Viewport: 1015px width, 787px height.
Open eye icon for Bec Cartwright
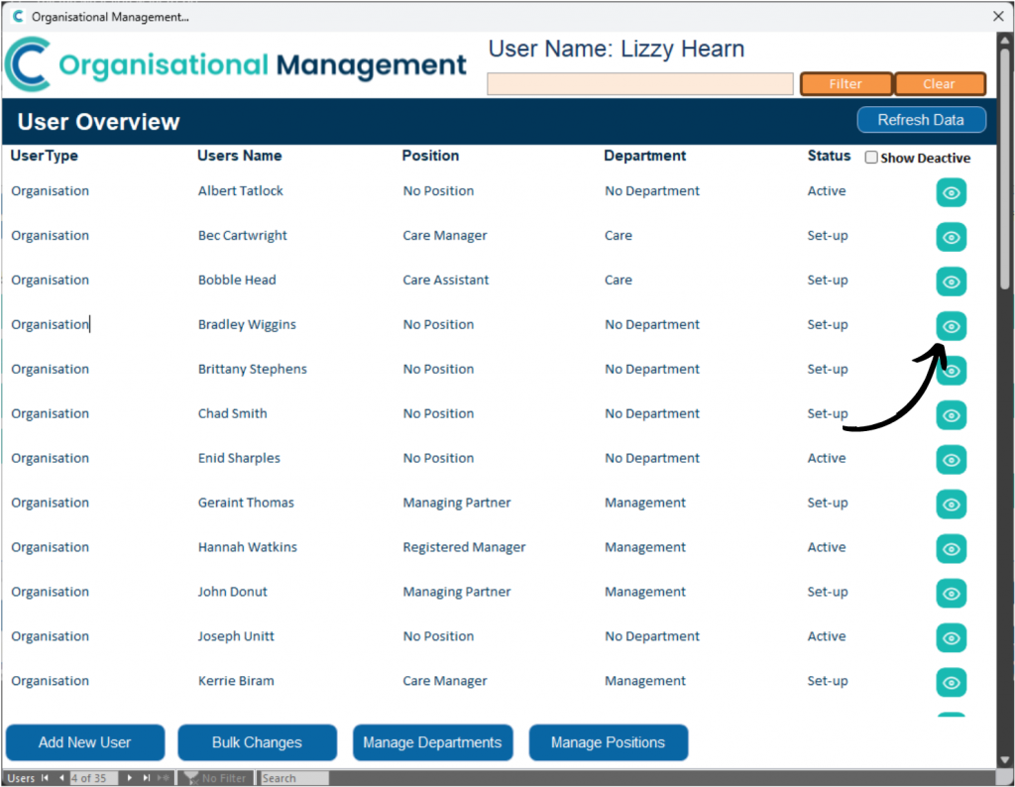pos(951,238)
